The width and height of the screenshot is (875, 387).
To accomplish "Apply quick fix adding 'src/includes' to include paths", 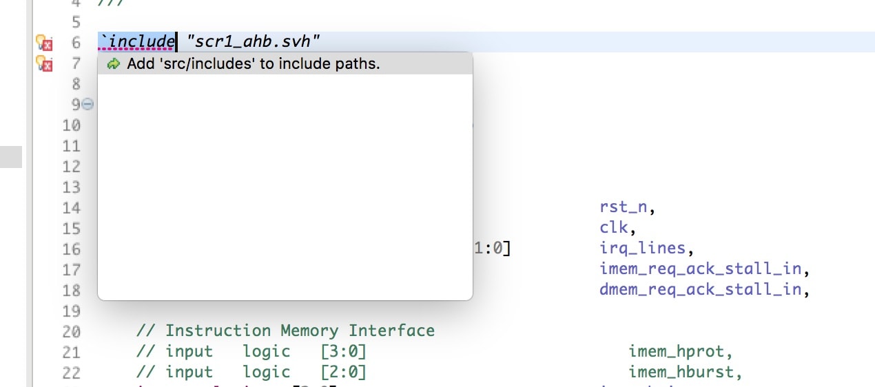I will coord(285,64).
